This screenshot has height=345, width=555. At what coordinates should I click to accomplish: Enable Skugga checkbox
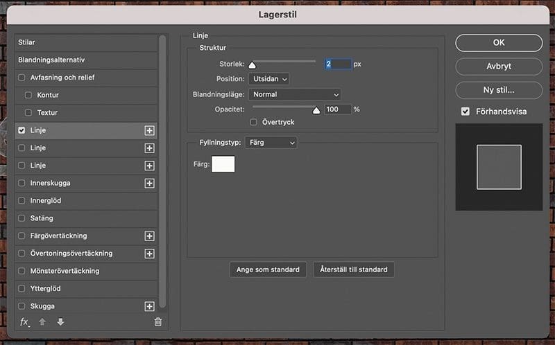click(22, 306)
